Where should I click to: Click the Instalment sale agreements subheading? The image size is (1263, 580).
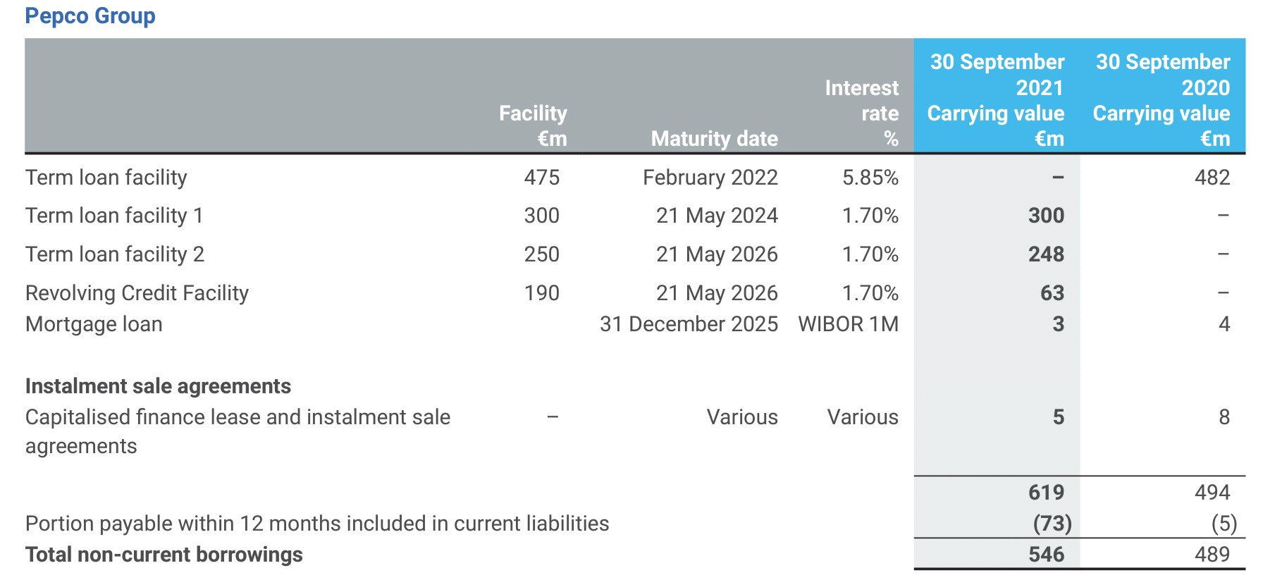point(158,386)
